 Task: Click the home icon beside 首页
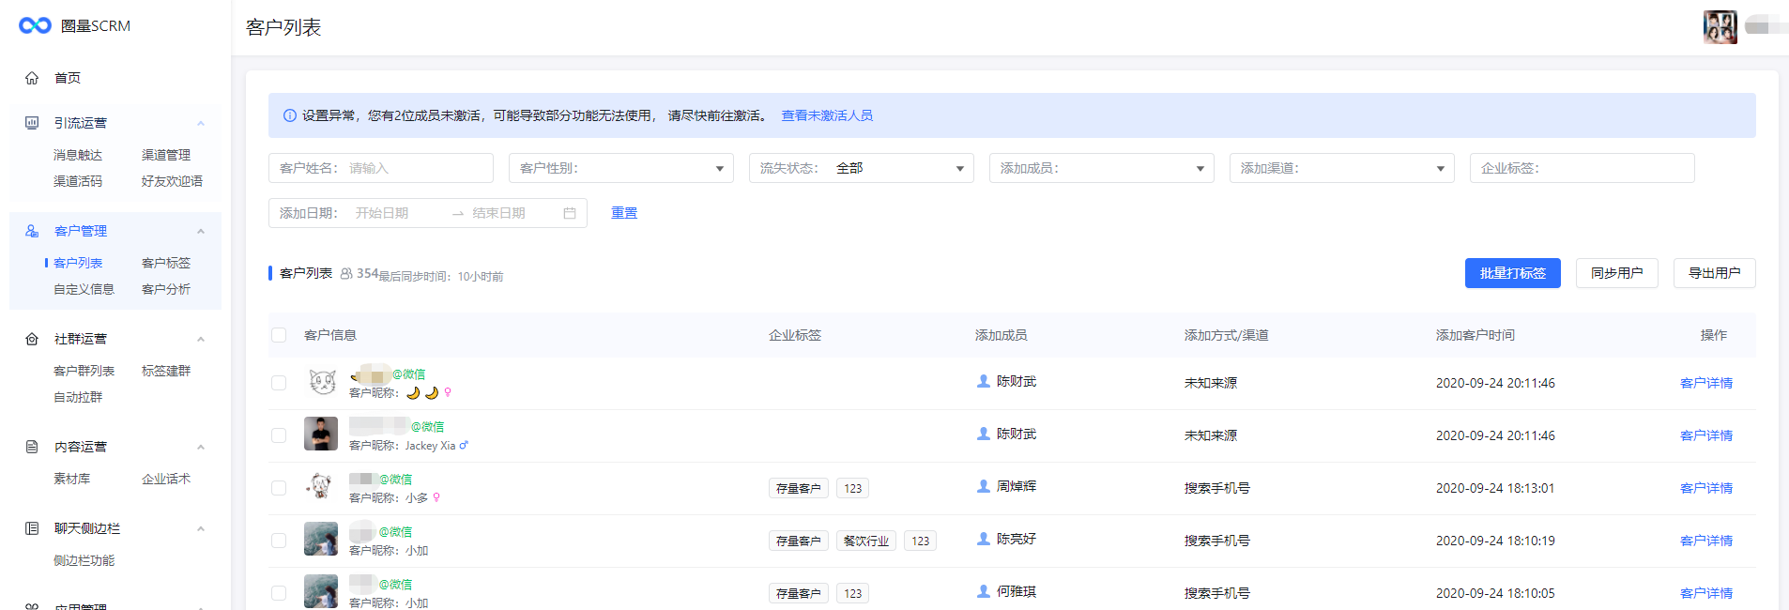point(32,78)
